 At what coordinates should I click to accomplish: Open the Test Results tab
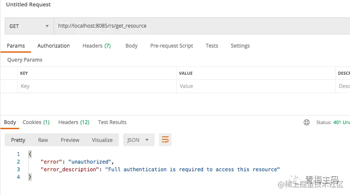pos(112,122)
